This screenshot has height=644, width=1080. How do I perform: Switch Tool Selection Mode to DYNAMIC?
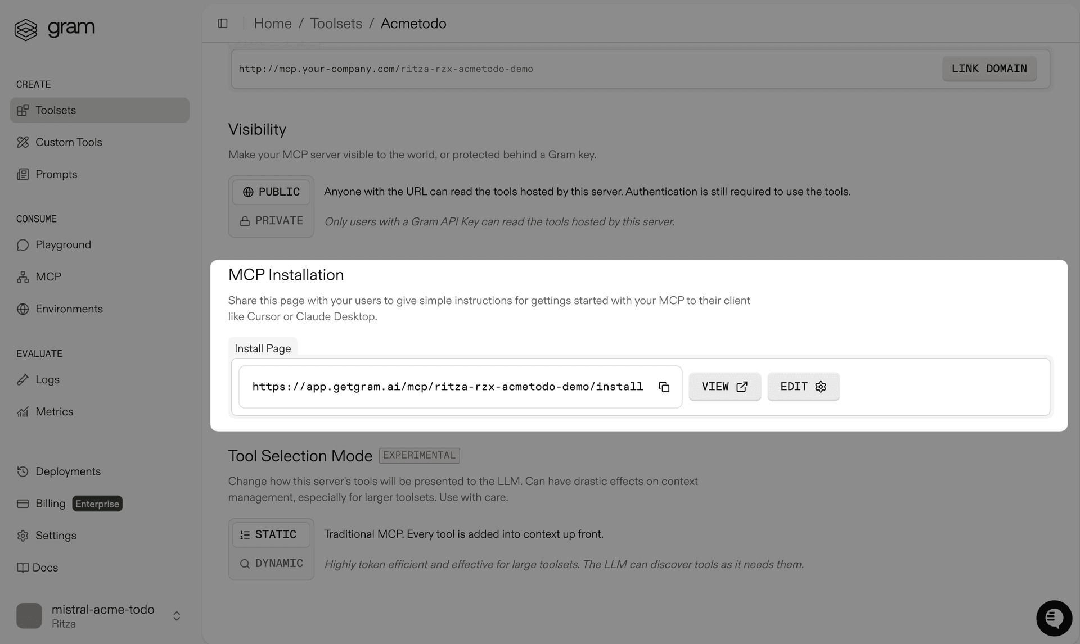271,563
